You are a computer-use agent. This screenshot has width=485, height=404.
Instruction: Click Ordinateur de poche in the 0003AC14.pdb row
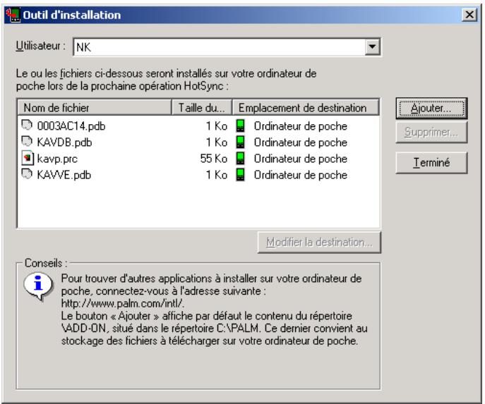tap(300, 126)
